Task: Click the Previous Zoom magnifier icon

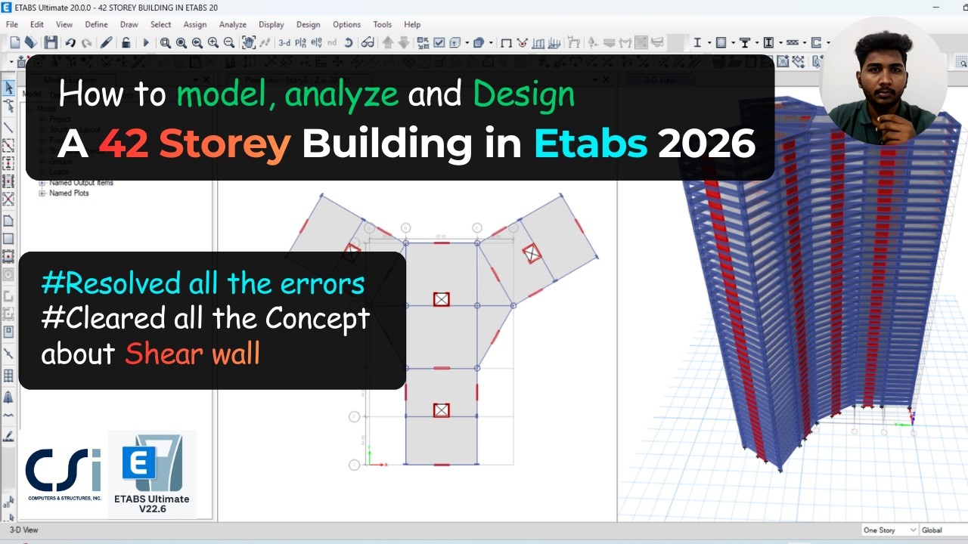Action: click(x=197, y=43)
